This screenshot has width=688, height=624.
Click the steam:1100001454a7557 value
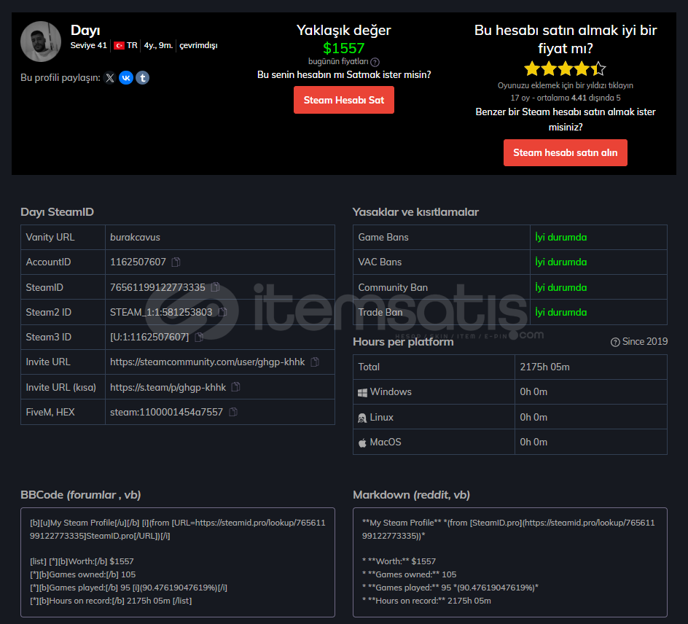pos(166,412)
